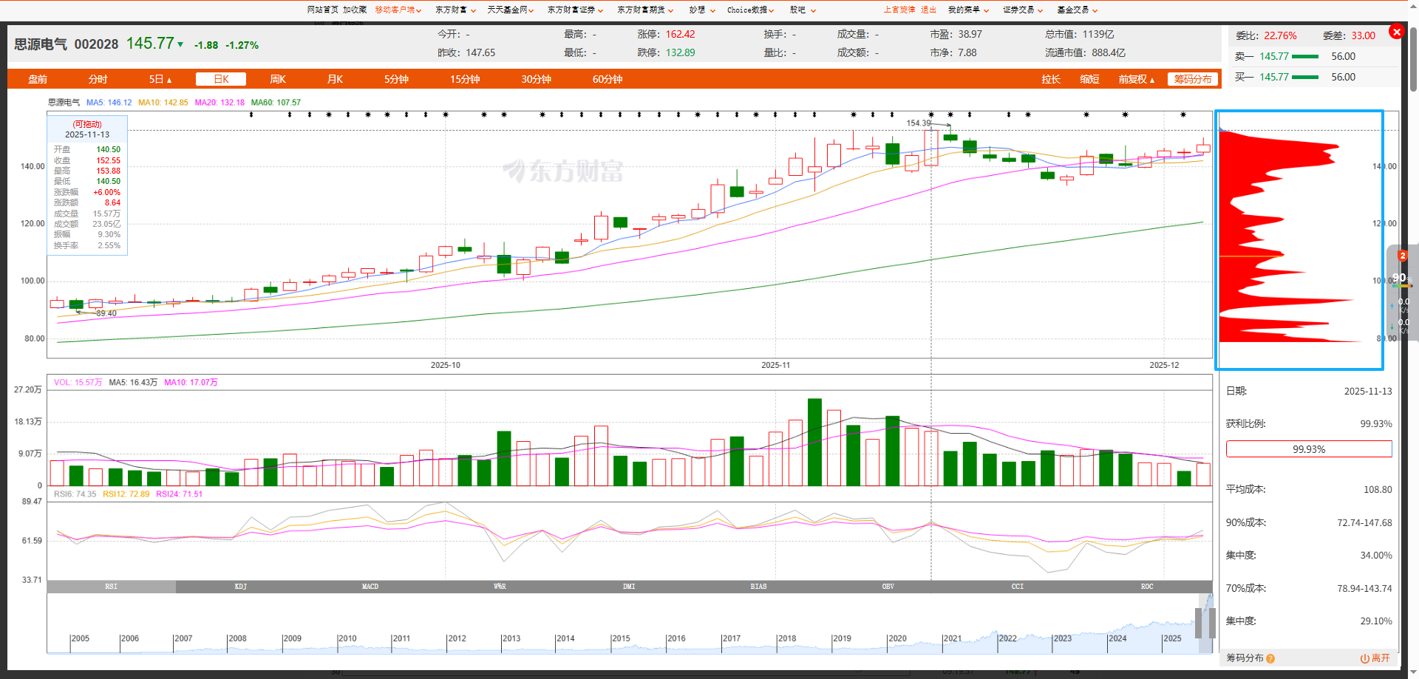The image size is (1419, 679).
Task: Click the 涨停 price 162.42
Action: coord(680,35)
